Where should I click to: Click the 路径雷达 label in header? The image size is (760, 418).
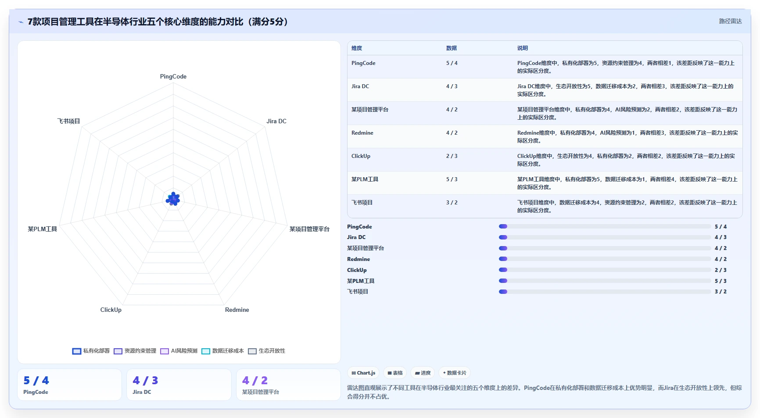pyautogui.click(x=730, y=21)
